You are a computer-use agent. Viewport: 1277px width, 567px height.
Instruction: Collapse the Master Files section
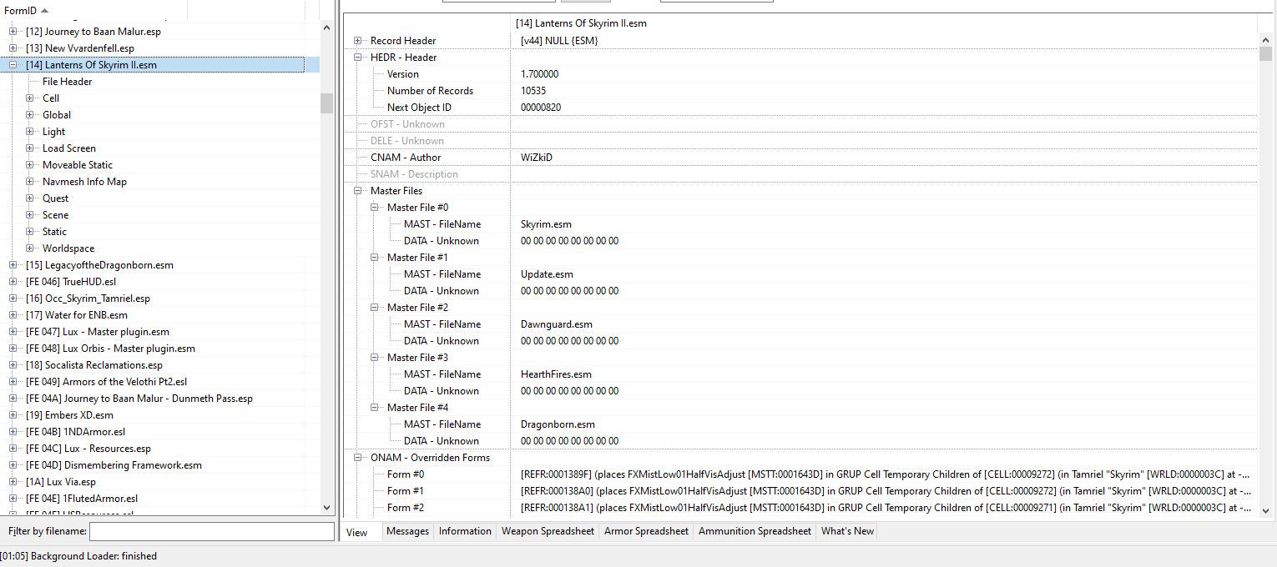[357, 191]
